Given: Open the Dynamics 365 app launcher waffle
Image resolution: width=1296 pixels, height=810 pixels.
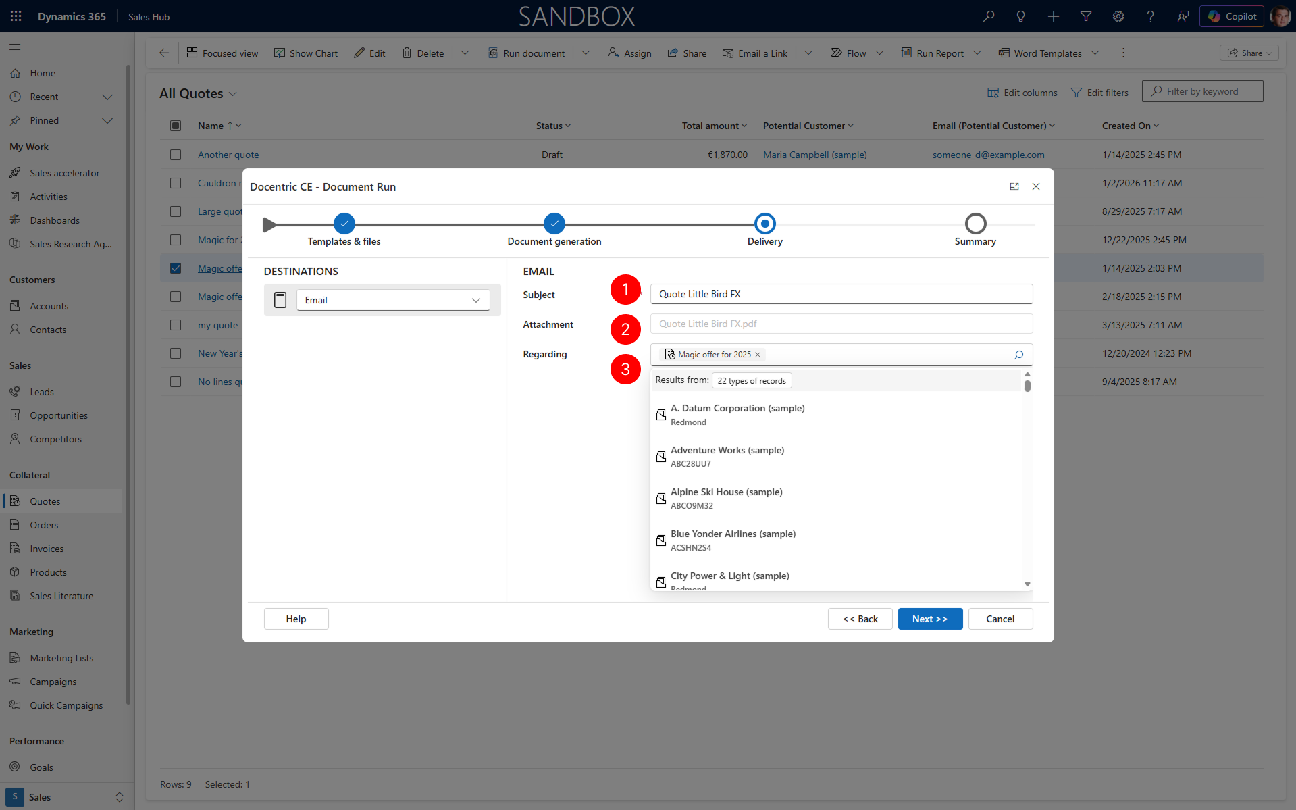Looking at the screenshot, I should pyautogui.click(x=16, y=16).
